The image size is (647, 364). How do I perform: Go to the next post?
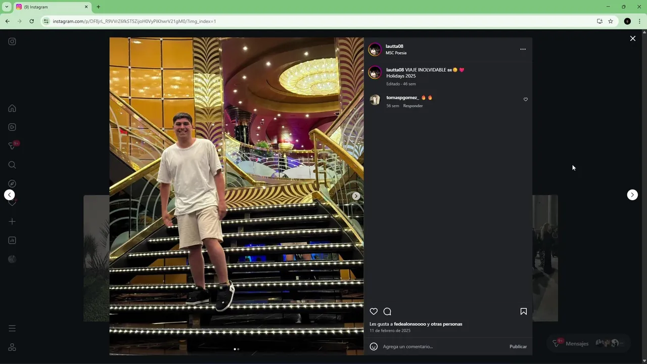(x=632, y=195)
